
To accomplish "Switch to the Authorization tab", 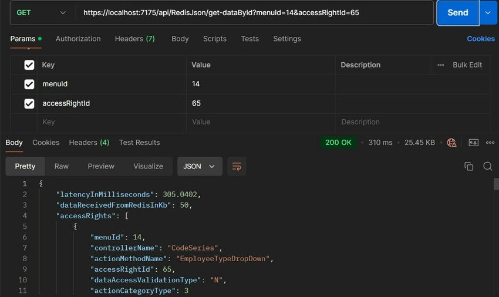I will [x=78, y=39].
